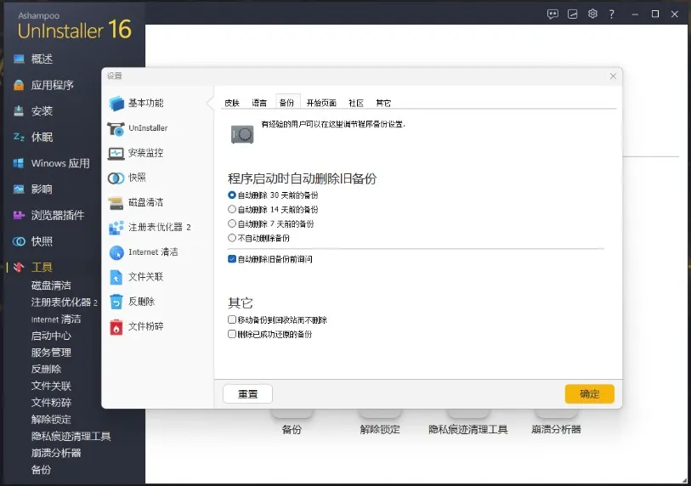Open 文件粉碎 red shredder icon in settings
The image size is (691, 486).
pos(116,327)
